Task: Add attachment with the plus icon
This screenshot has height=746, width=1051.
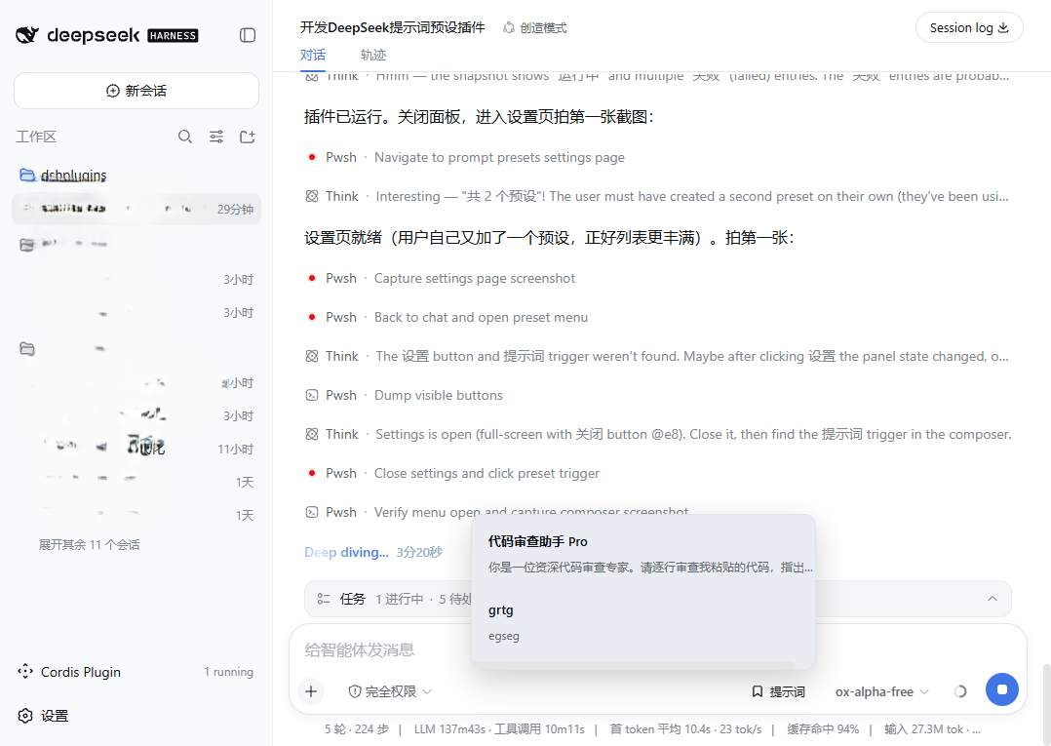Action: click(311, 691)
